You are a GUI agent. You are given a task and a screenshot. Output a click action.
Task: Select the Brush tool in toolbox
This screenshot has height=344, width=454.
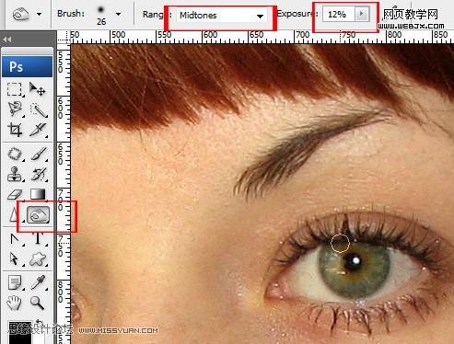tap(38, 155)
